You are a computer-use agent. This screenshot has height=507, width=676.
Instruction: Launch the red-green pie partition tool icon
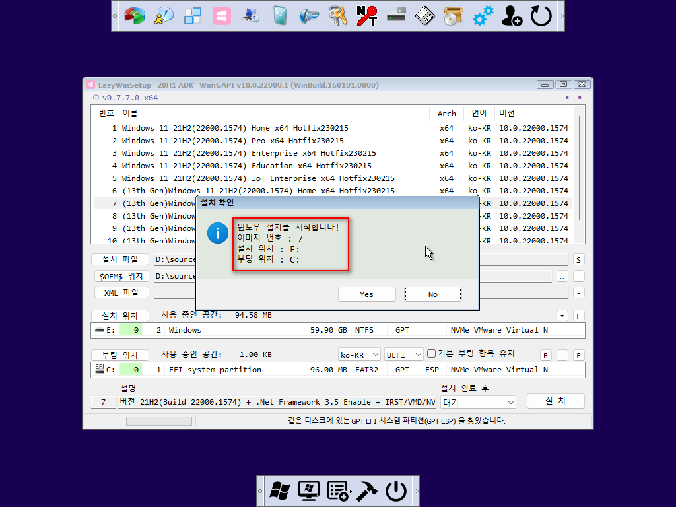[134, 16]
